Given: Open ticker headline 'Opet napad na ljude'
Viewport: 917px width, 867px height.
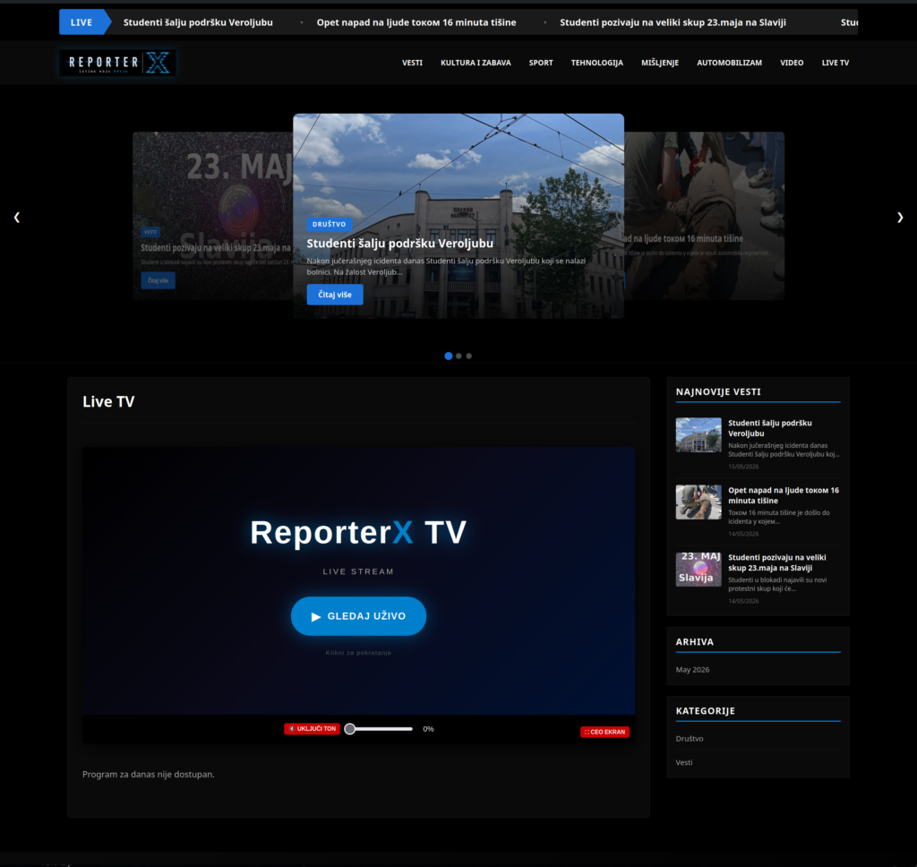Looking at the screenshot, I should pyautogui.click(x=416, y=22).
